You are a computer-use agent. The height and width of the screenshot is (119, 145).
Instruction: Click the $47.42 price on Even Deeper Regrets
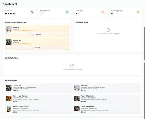tap(15, 101)
